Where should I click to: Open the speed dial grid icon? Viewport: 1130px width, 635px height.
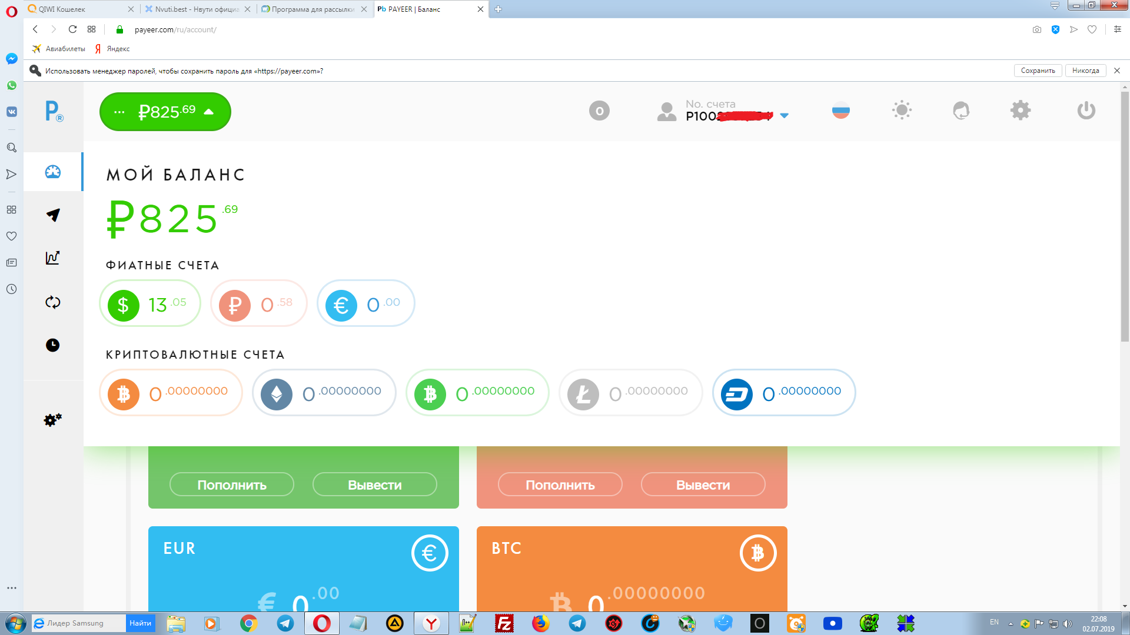[91, 29]
